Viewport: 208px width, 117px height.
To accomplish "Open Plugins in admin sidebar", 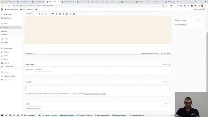I will [x=6, y=52].
